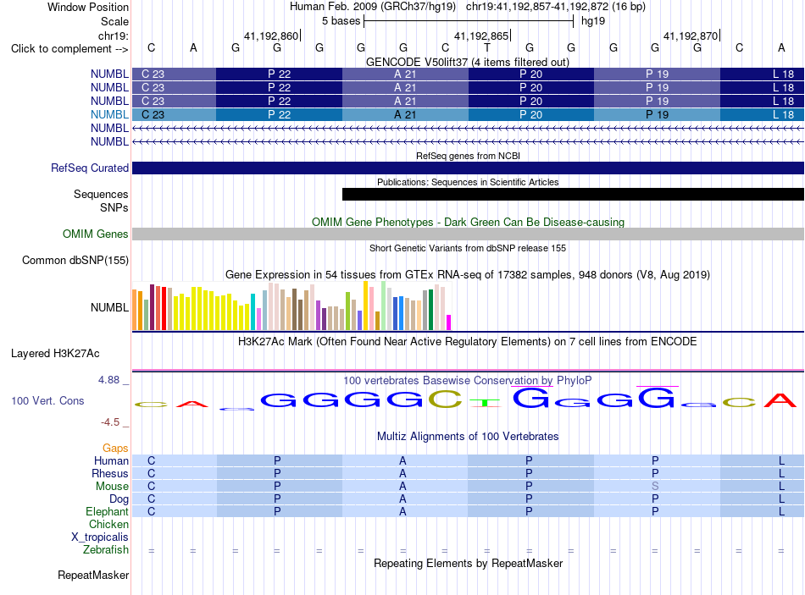
Task: Click the cyan bar in GTEx chart
Action: (x=253, y=311)
